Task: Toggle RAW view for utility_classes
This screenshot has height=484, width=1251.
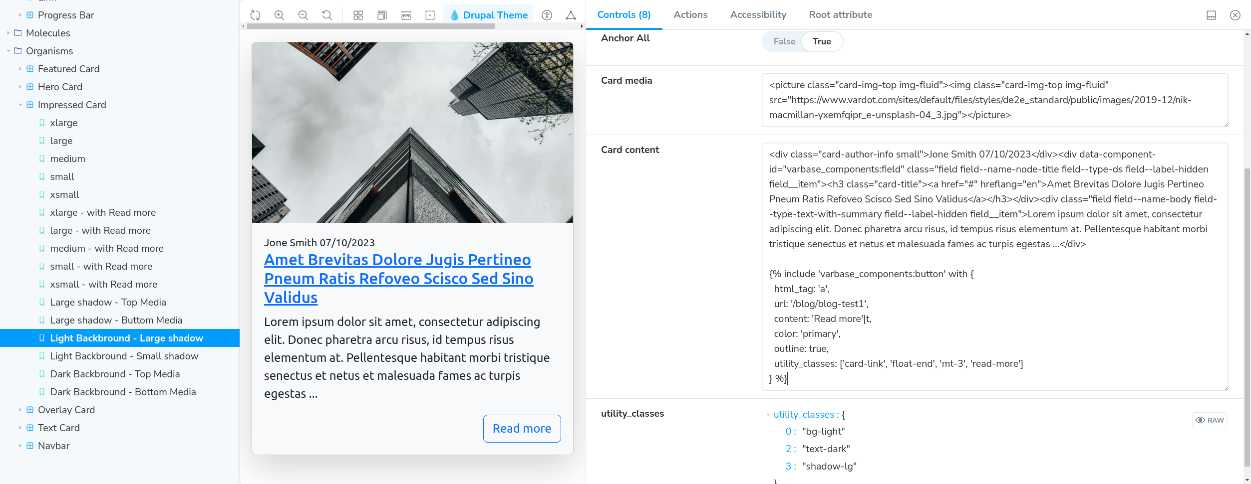Action: point(1210,420)
